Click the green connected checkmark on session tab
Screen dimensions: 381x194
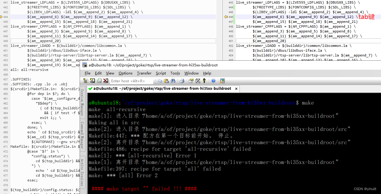90,89
